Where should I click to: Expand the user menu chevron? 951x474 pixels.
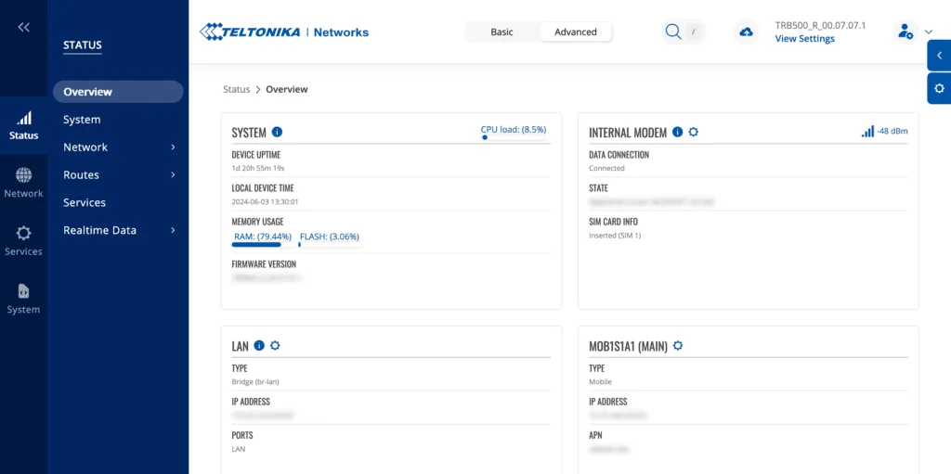pyautogui.click(x=928, y=32)
